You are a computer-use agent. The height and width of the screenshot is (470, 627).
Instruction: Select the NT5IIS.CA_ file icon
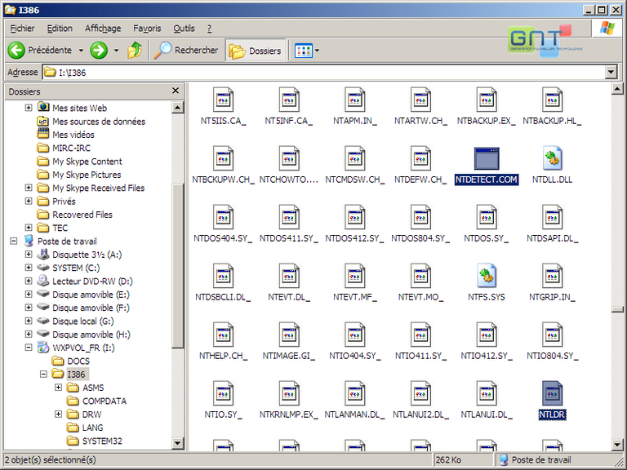point(223,100)
